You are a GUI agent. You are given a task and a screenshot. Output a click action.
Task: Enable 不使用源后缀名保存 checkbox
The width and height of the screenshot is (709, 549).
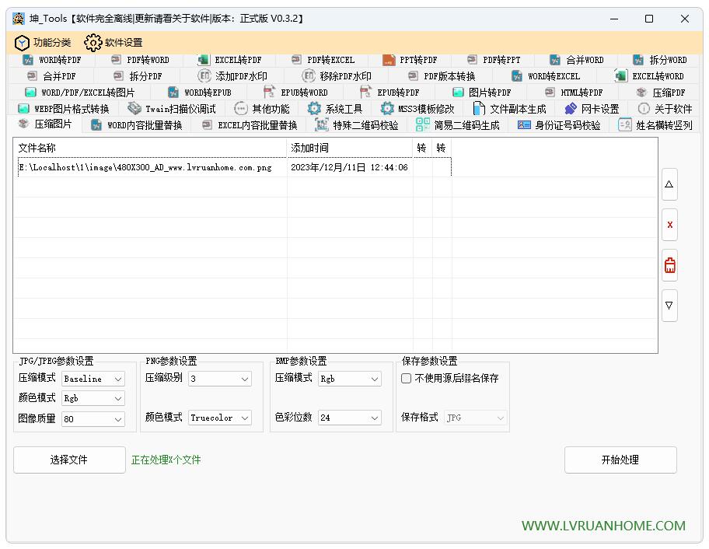(x=407, y=379)
